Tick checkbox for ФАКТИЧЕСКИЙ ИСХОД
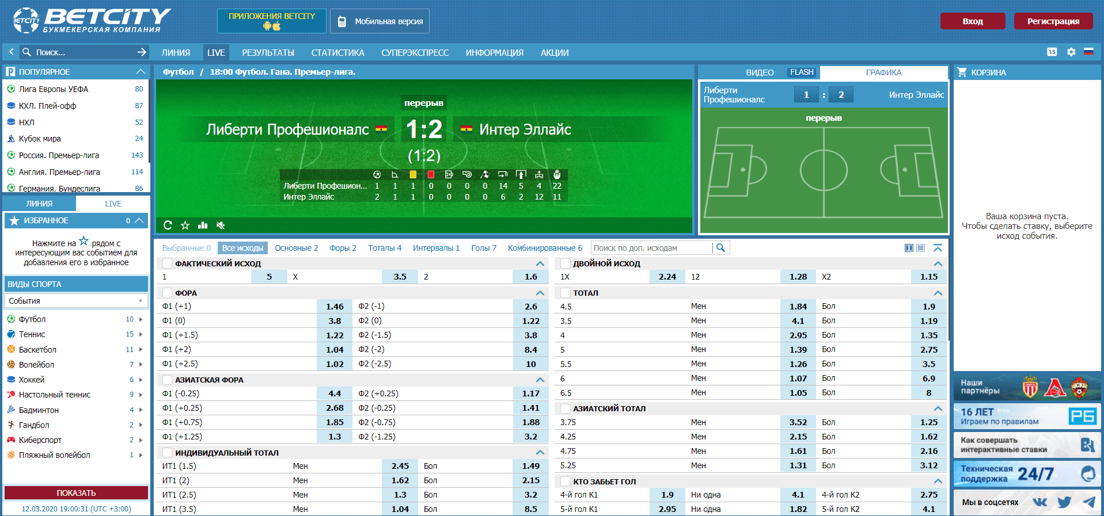 168,263
